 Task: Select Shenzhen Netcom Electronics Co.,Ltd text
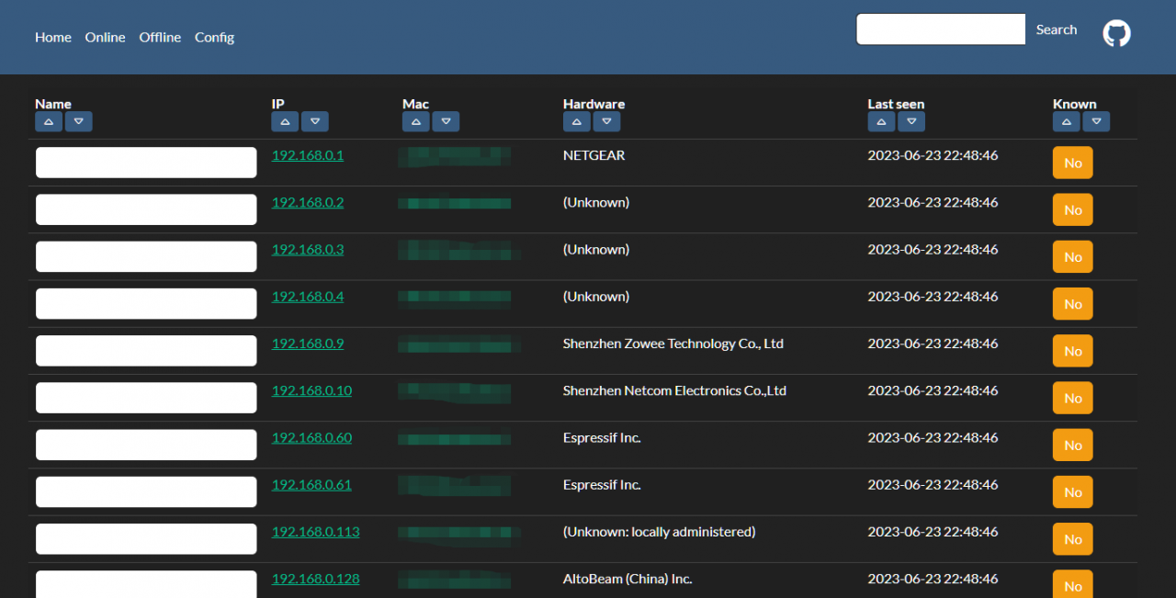[x=674, y=390]
